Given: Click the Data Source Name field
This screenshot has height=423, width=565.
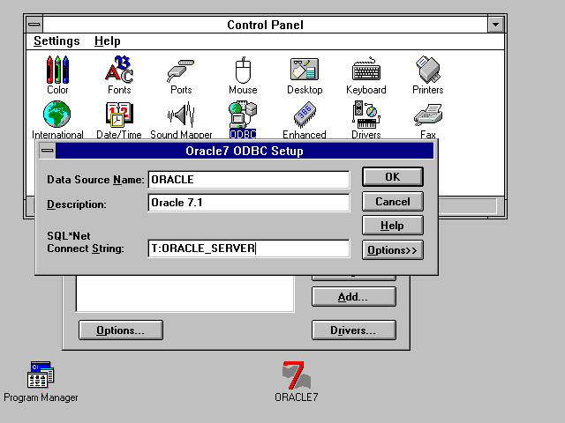Looking at the screenshot, I should (x=249, y=180).
